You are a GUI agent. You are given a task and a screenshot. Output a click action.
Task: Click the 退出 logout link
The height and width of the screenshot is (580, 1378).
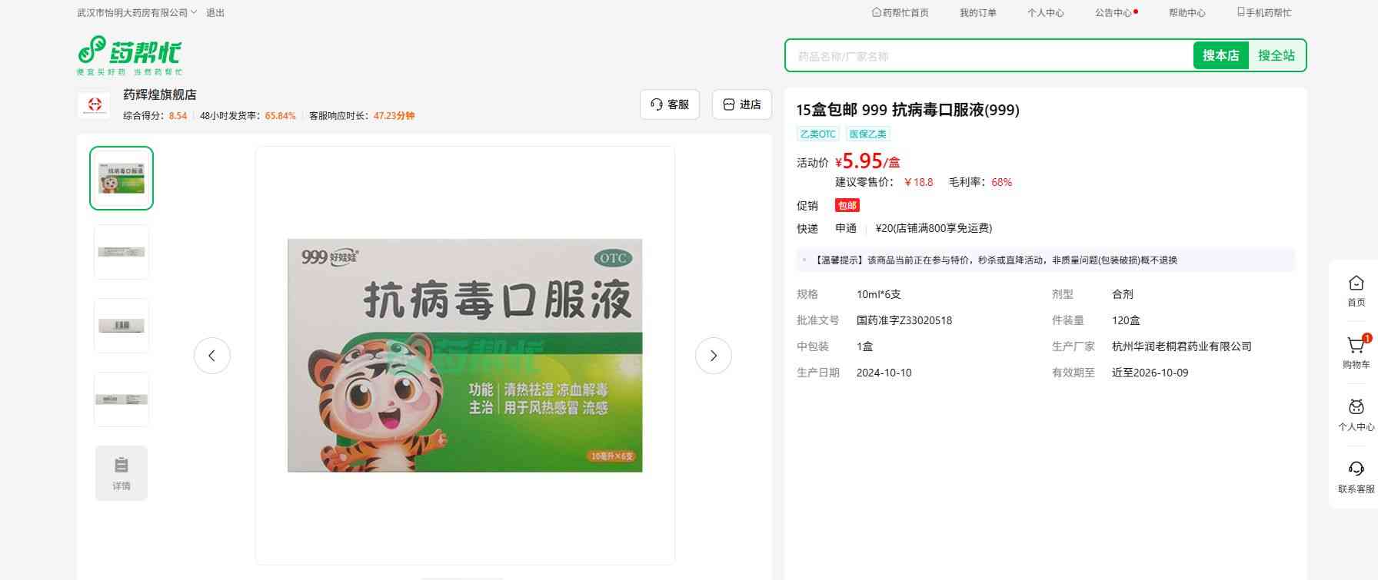coord(215,13)
